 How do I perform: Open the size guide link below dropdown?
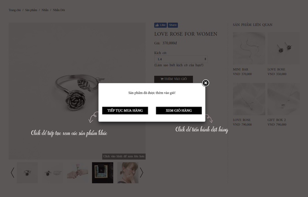click(179, 65)
